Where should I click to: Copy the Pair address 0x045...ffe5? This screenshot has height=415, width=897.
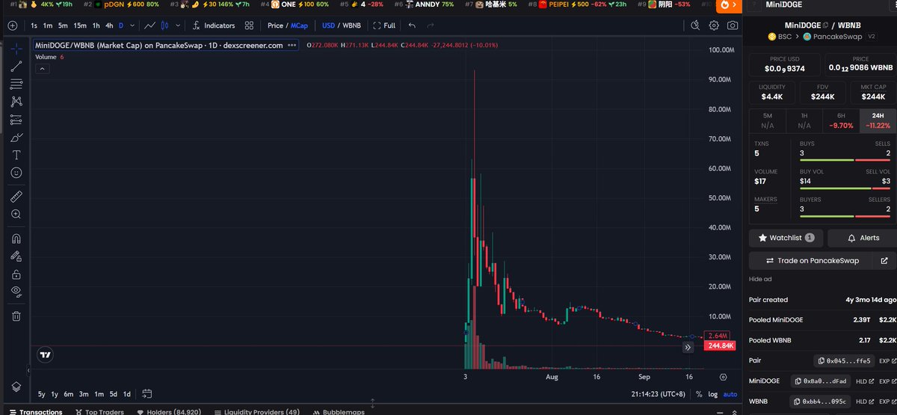(844, 360)
